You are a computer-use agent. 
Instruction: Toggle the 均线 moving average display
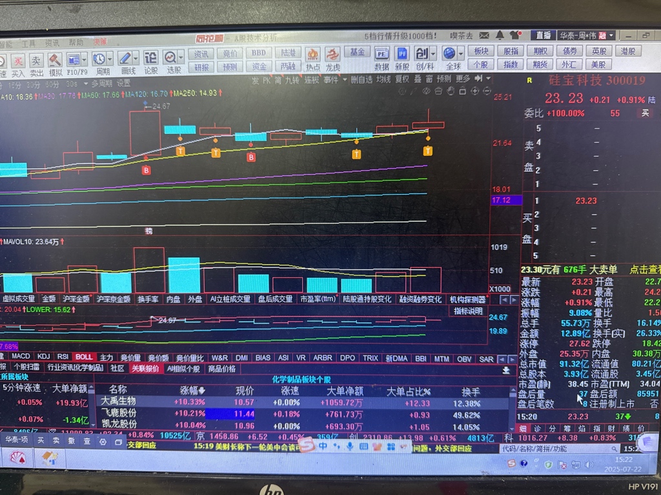pyautogui.click(x=383, y=79)
